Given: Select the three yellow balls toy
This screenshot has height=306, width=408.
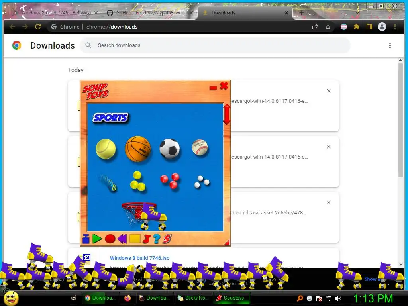Looking at the screenshot, I should [x=137, y=181].
